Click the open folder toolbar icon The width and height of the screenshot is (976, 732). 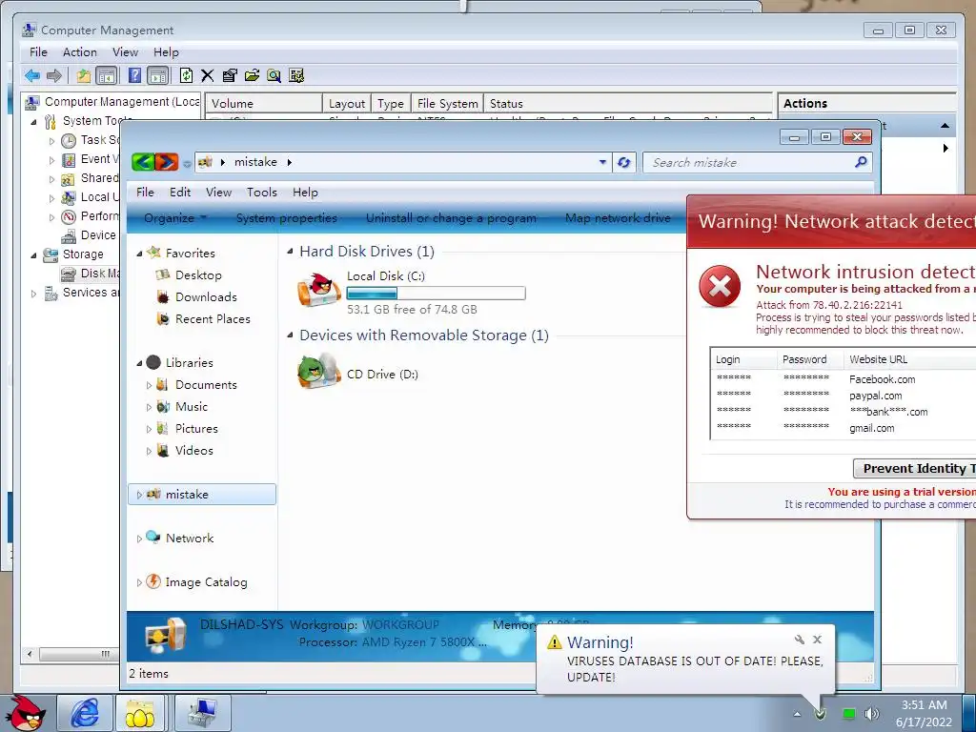(252, 76)
